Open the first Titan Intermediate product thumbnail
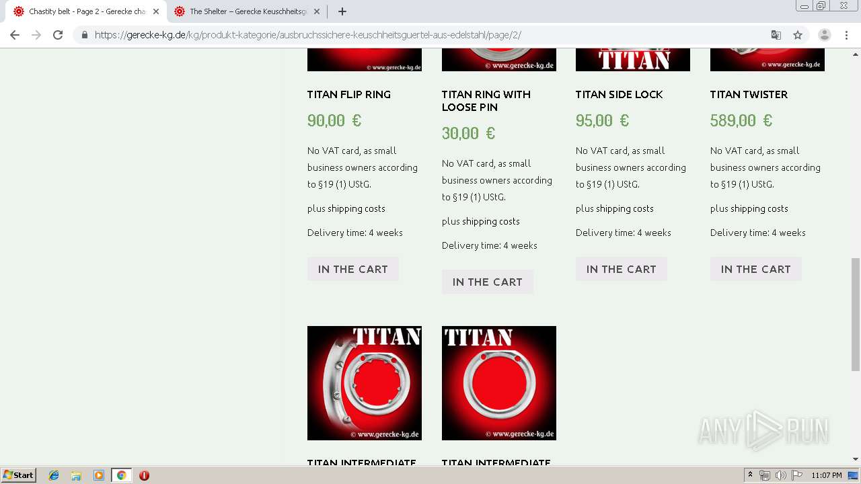Screen dimensions: 861x484 tap(365, 383)
